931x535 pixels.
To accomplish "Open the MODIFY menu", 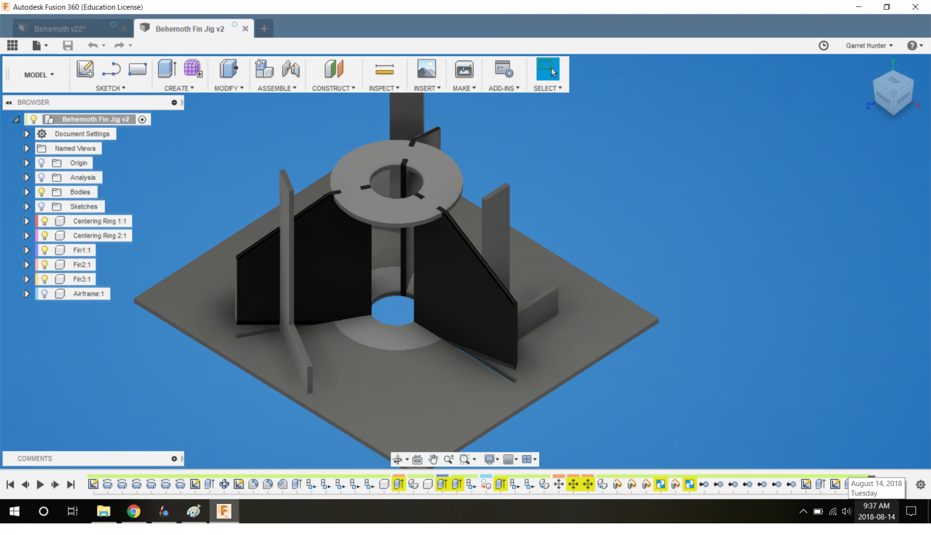I will tap(229, 88).
